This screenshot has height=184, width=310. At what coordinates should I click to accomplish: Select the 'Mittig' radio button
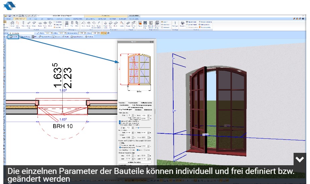[120, 142]
